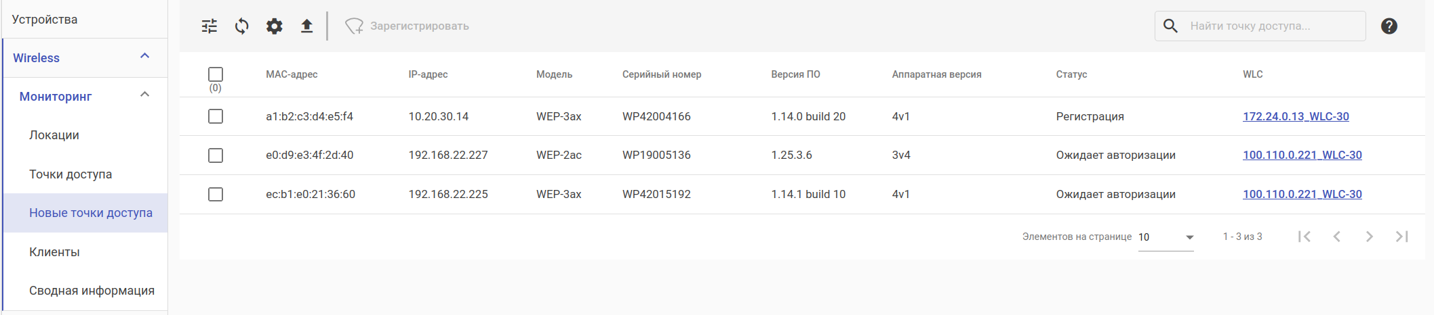Image resolution: width=1434 pixels, height=315 pixels.
Task: Collapse the Wireless section
Action: coord(144,57)
